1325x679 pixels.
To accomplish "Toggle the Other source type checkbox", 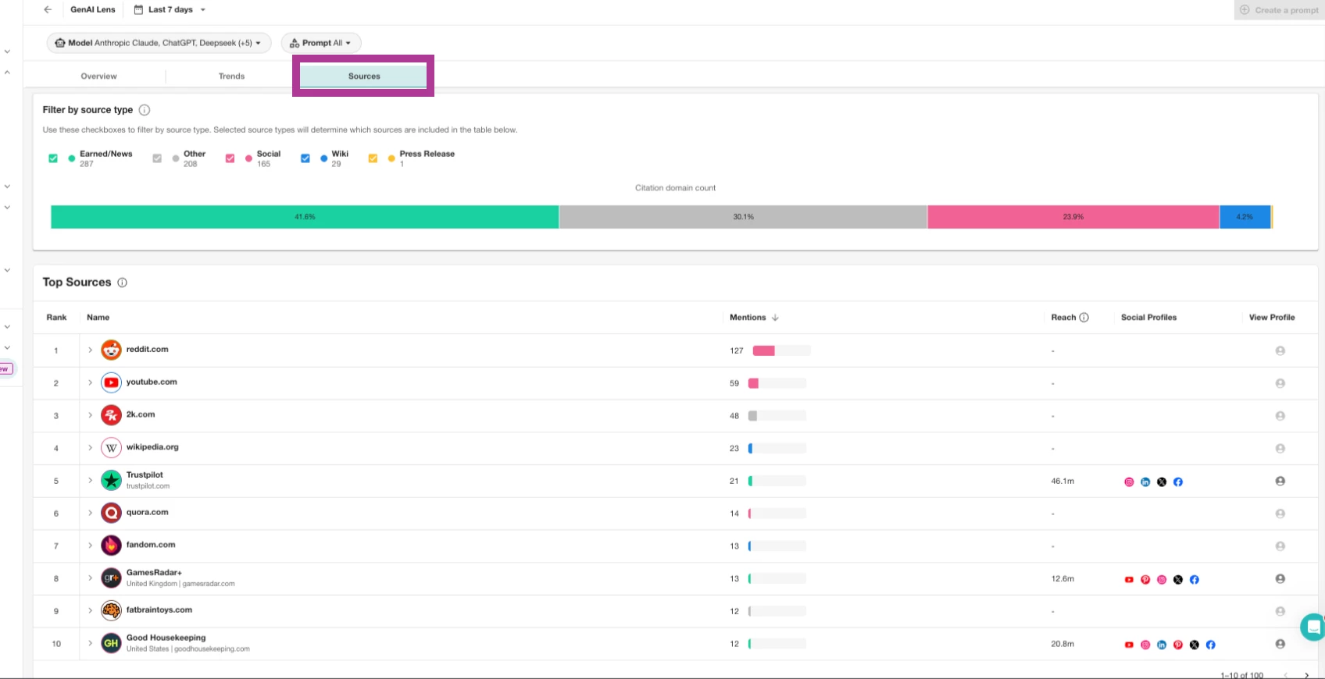I will (x=157, y=158).
